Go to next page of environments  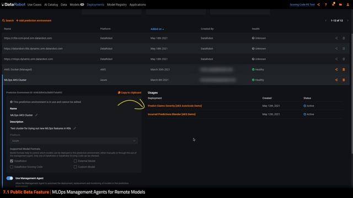pos(347,21)
